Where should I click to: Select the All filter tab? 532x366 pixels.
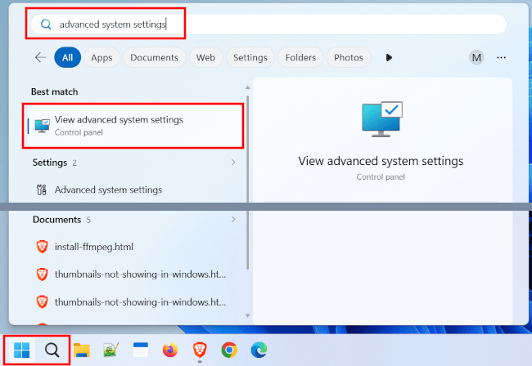click(67, 57)
